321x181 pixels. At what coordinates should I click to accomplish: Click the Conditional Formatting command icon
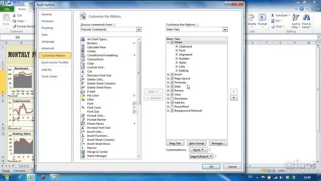83,55
